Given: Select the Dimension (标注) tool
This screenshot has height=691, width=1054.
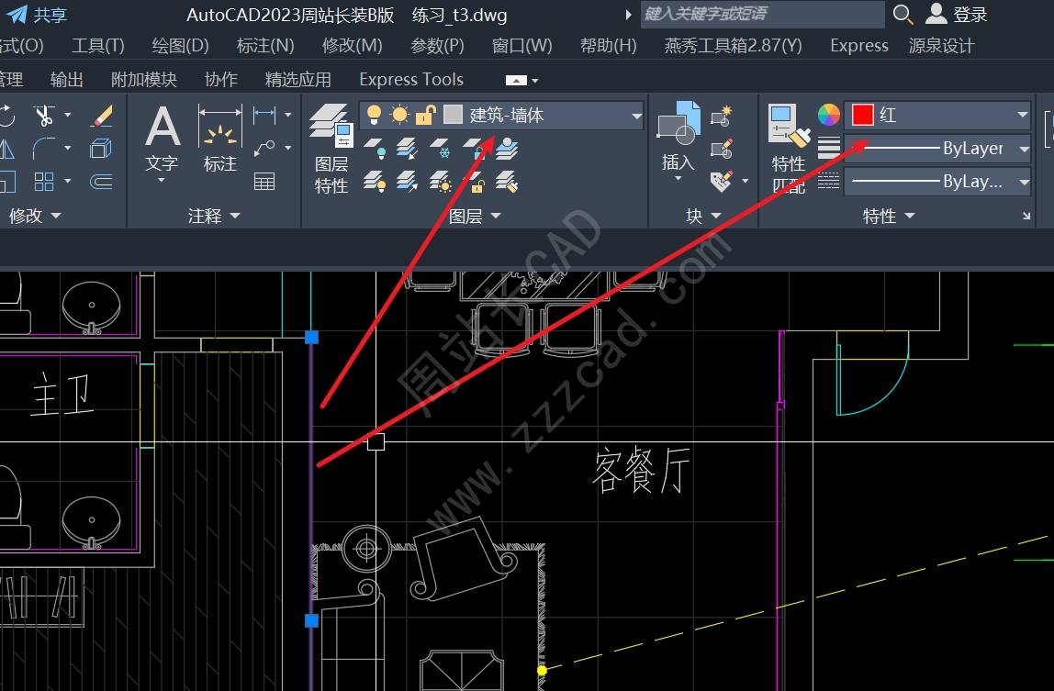Looking at the screenshot, I should (x=219, y=138).
